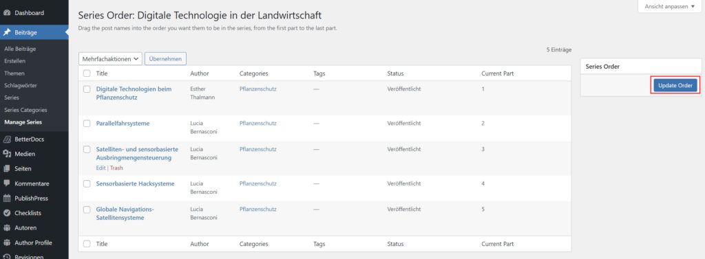Click Title column header at table top
Viewport: 705px width, 259px height.
102,74
